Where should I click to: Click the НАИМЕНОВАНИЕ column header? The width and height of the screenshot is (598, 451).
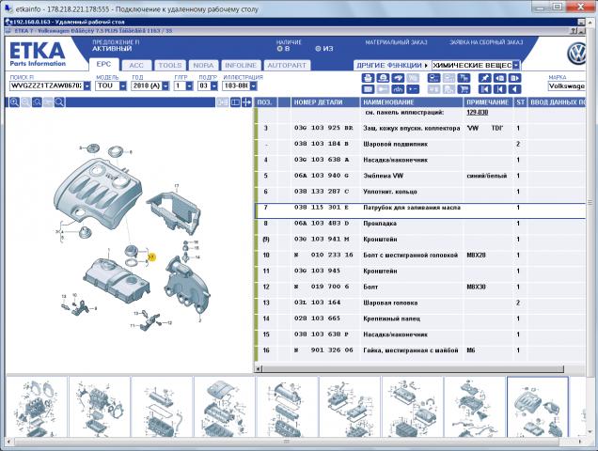(x=412, y=102)
